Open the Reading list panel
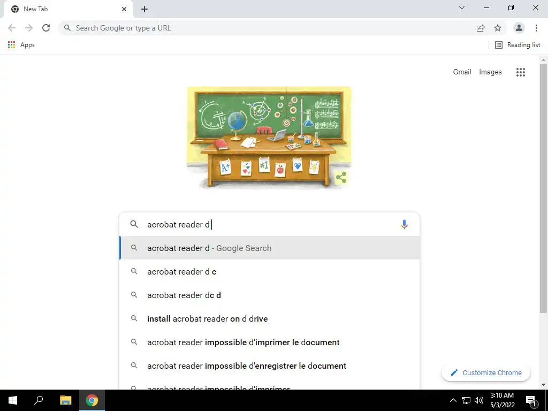548x411 pixels. tap(517, 45)
